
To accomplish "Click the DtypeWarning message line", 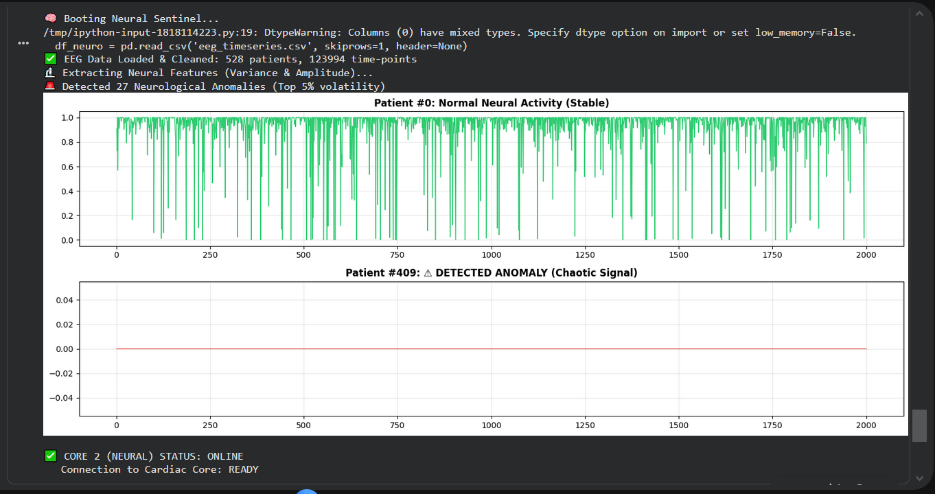I will (x=450, y=32).
